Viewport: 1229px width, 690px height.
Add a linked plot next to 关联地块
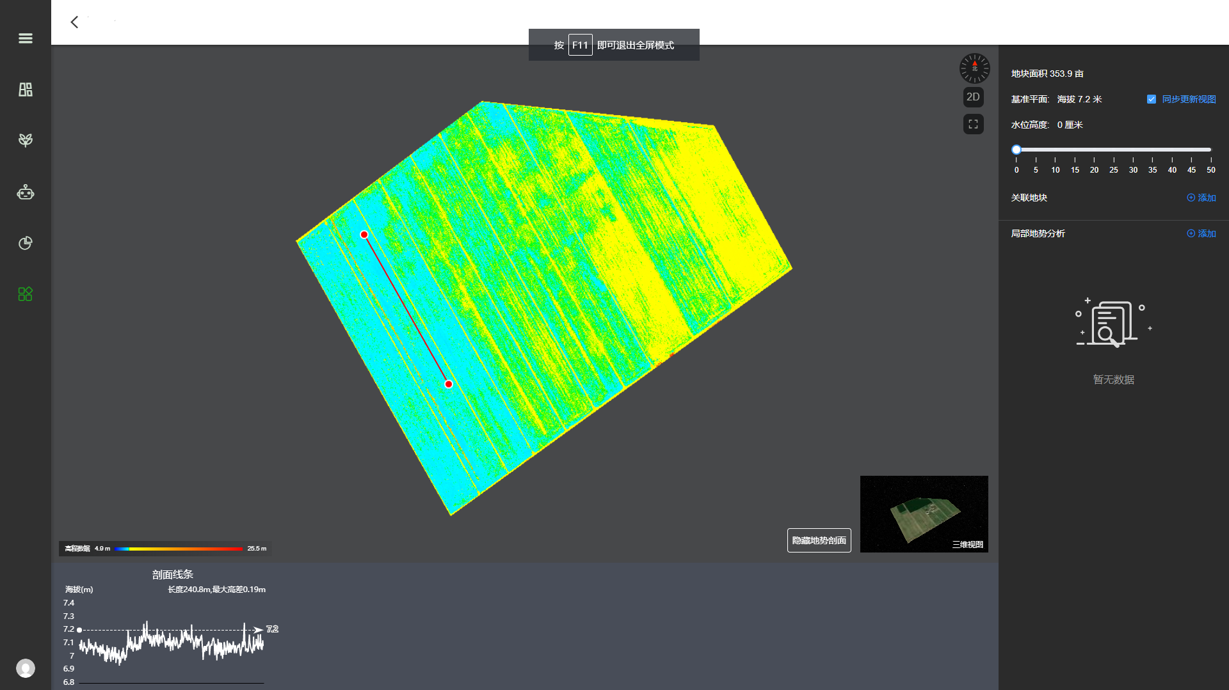[1201, 198]
